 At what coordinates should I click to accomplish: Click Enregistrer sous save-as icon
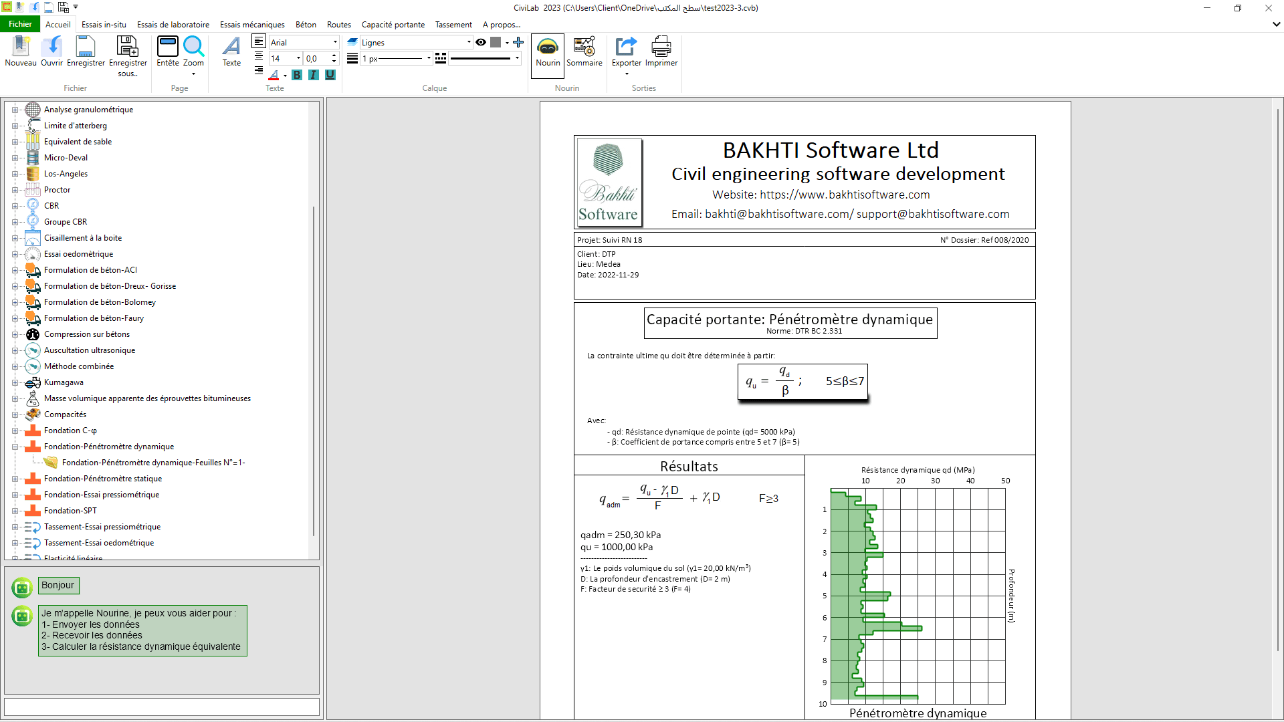point(128,47)
